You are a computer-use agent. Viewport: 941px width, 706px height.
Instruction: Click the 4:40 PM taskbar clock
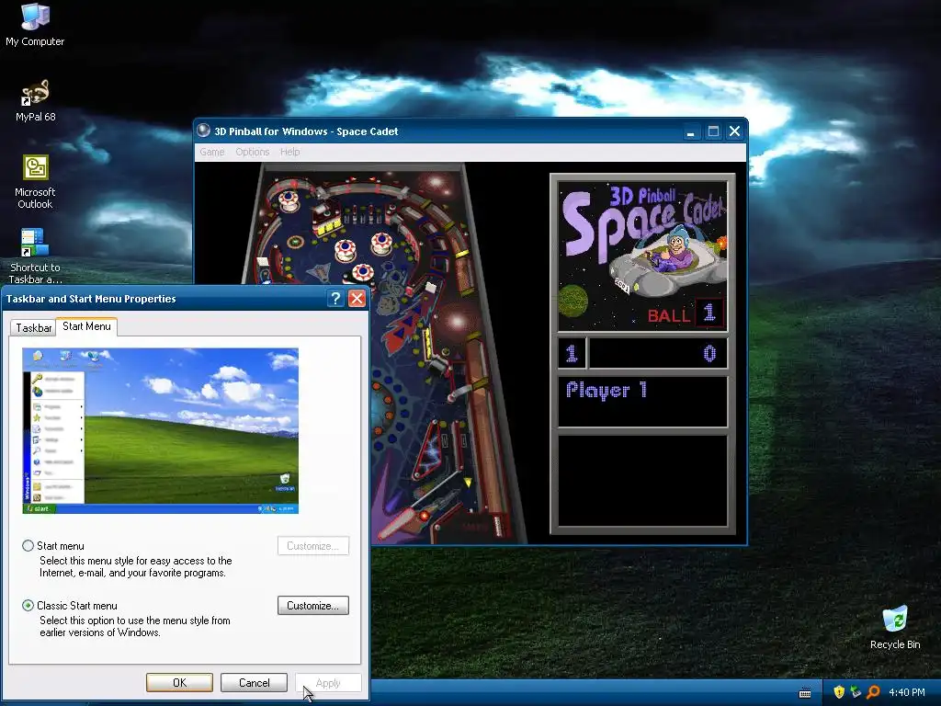906,692
